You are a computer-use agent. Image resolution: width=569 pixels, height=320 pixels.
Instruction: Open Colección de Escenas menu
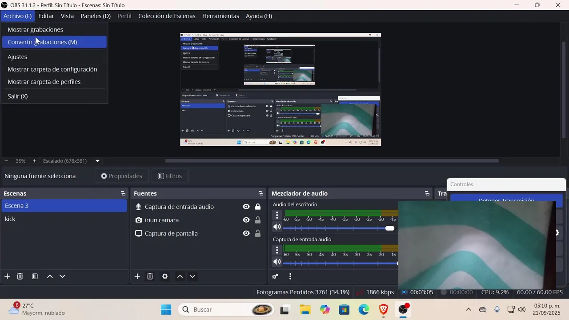click(x=167, y=16)
